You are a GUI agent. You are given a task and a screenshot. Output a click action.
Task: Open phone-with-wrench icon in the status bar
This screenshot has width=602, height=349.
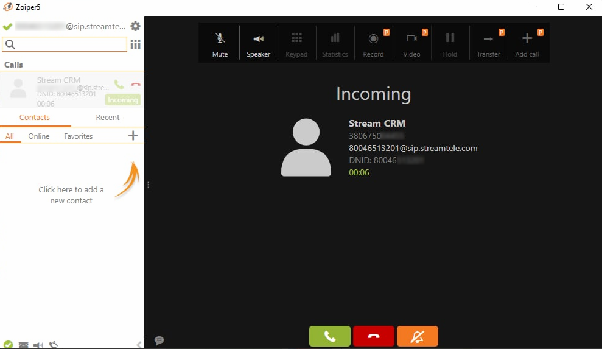[x=54, y=345]
